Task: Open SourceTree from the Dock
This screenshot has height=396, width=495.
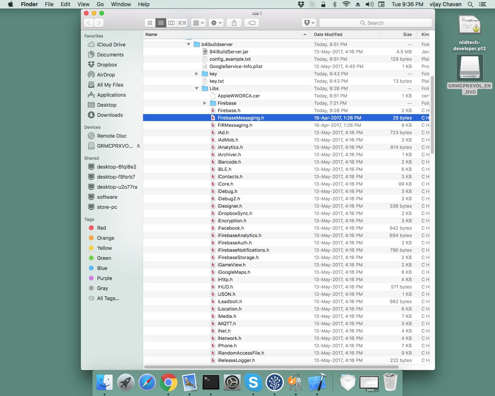Action: coord(275,382)
